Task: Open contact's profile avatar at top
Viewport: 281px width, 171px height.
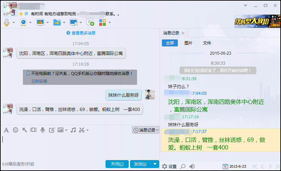Action: [10, 9]
